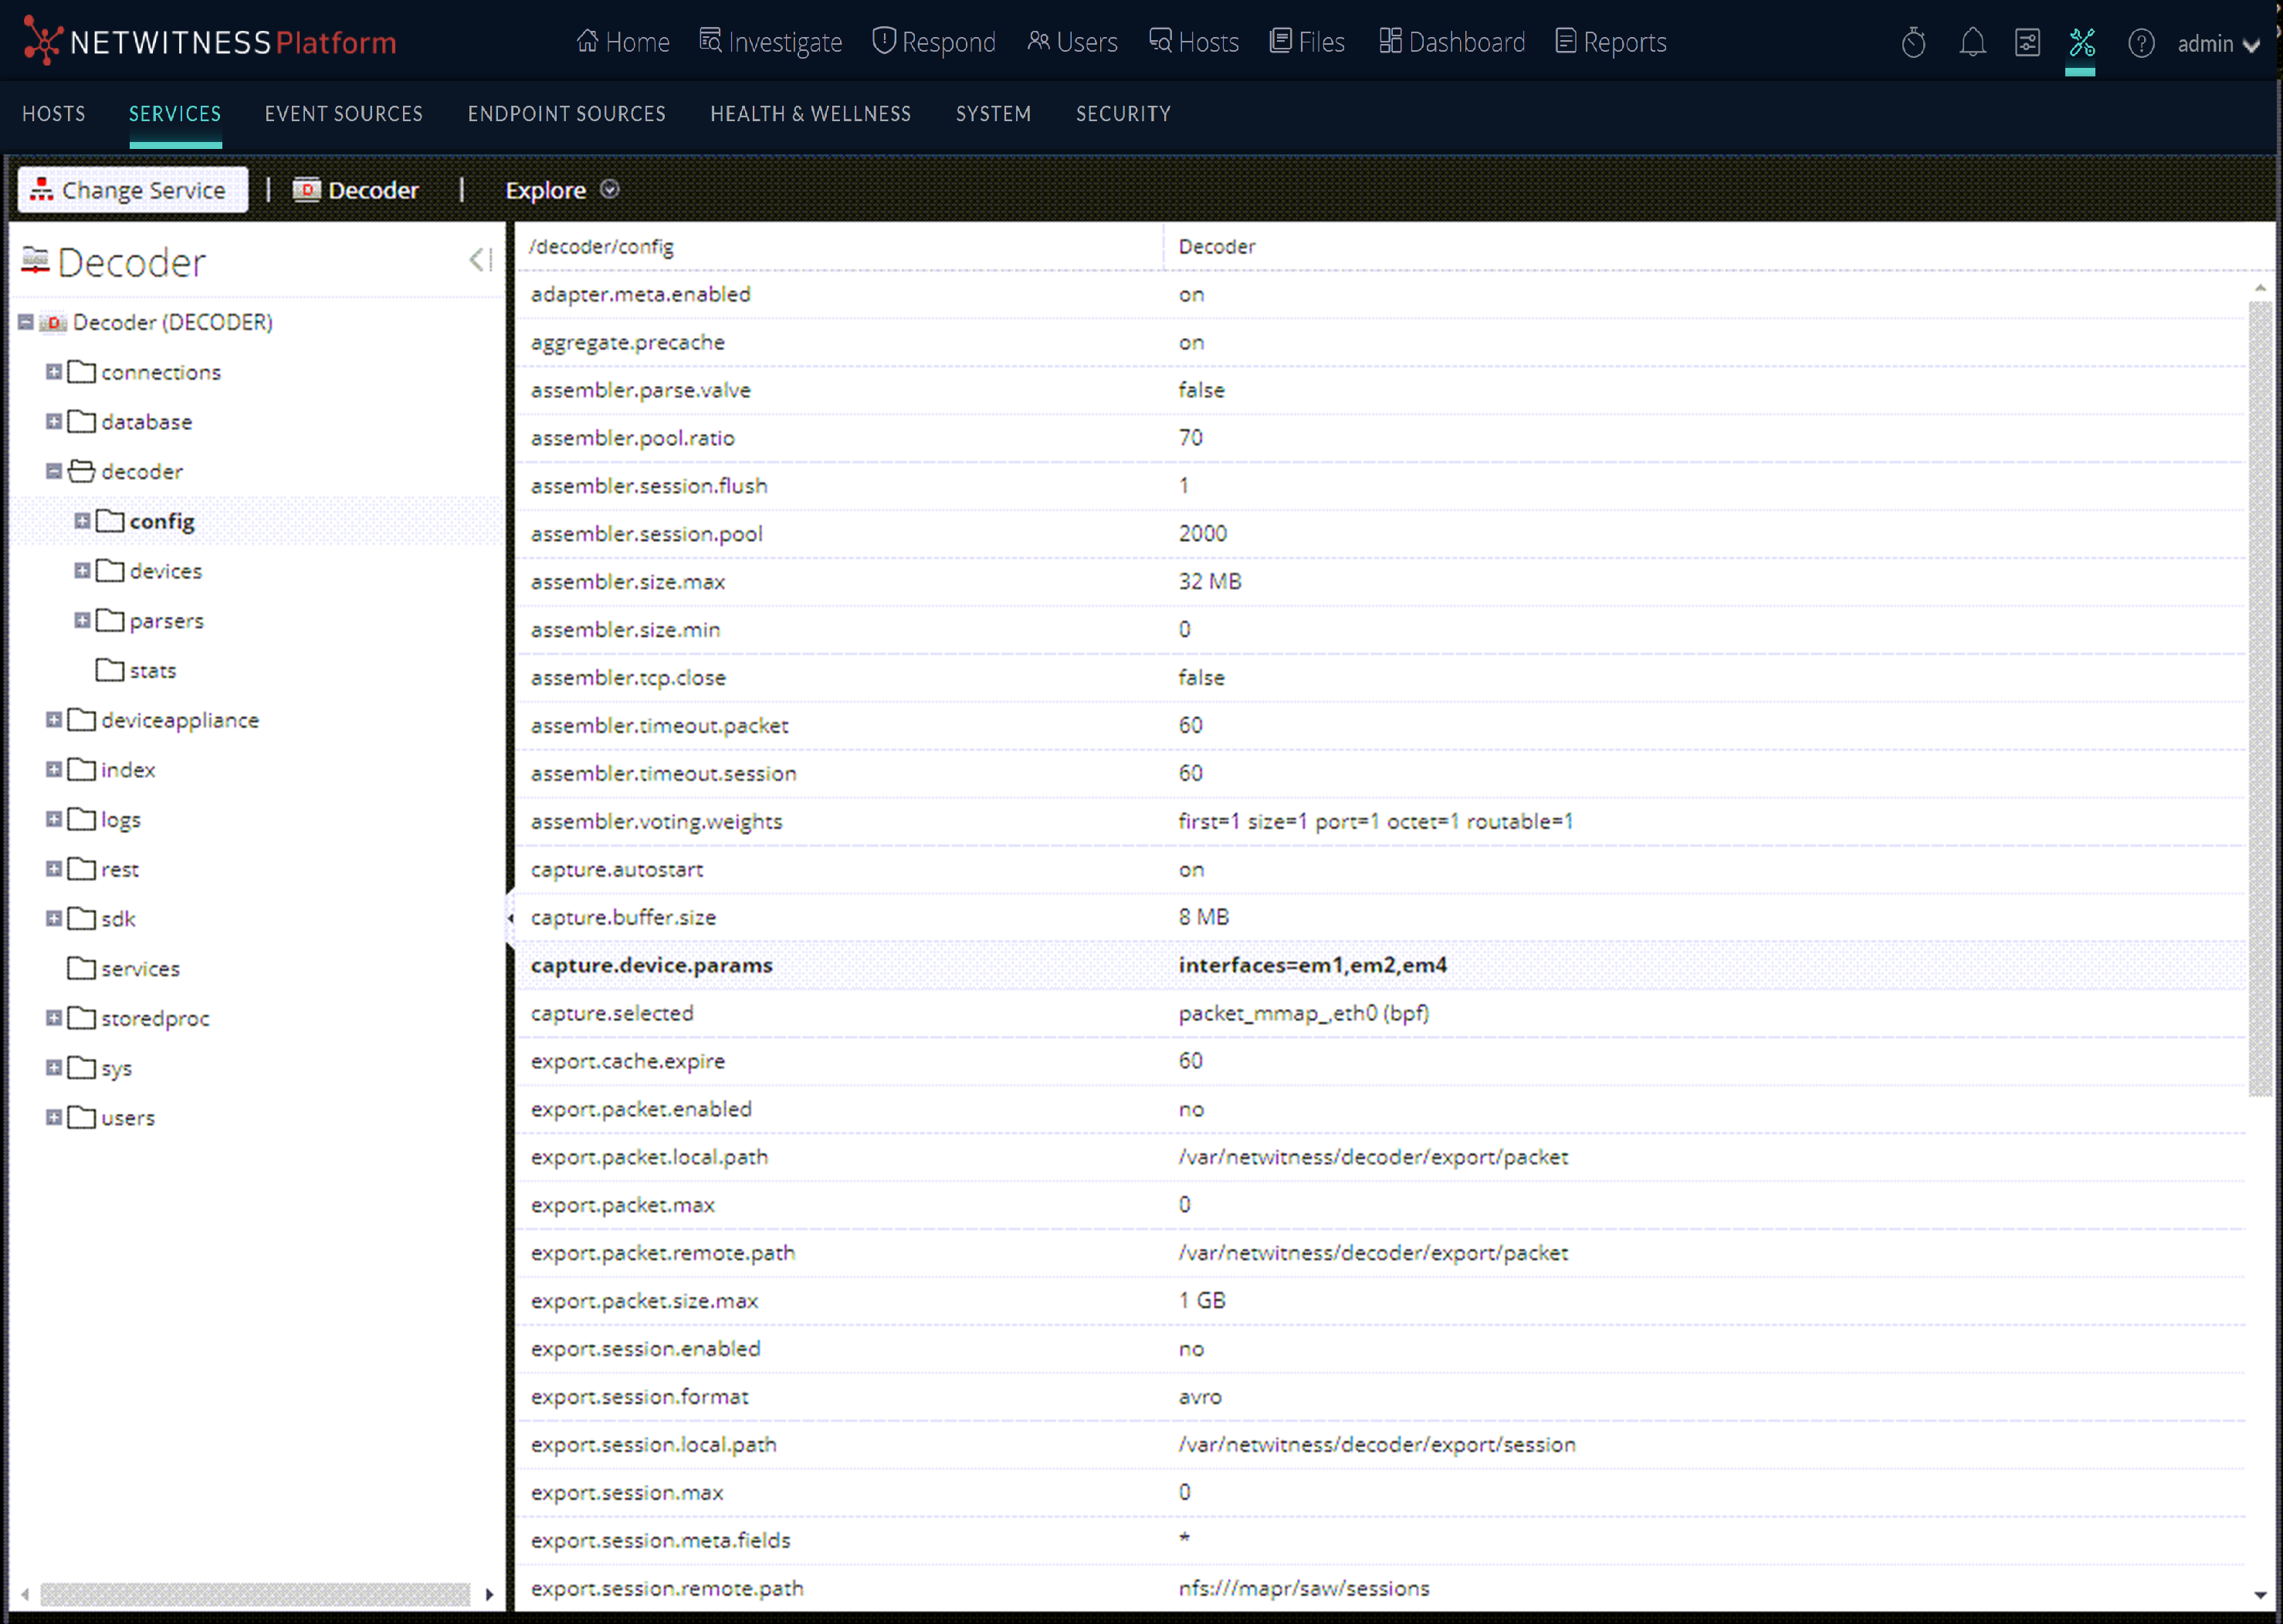The width and height of the screenshot is (2283, 1624).
Task: Open the notifications bell icon
Action: coord(1972,43)
